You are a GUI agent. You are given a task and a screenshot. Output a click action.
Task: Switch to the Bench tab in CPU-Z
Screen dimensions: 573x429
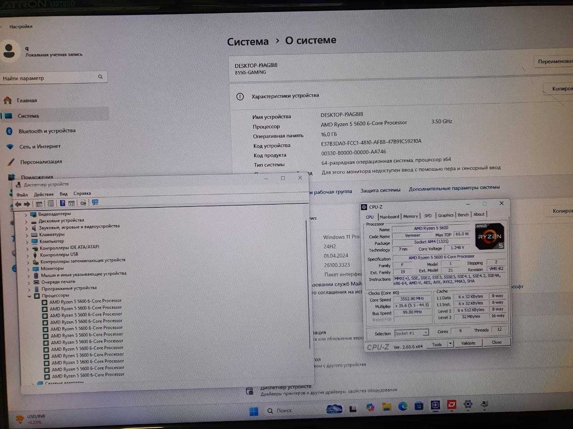tap(463, 215)
